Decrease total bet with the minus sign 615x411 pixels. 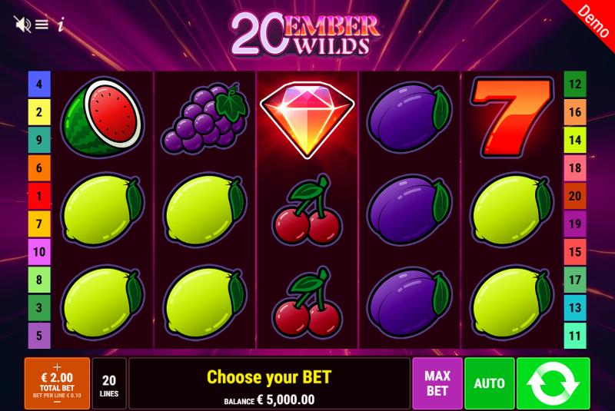pos(57,402)
